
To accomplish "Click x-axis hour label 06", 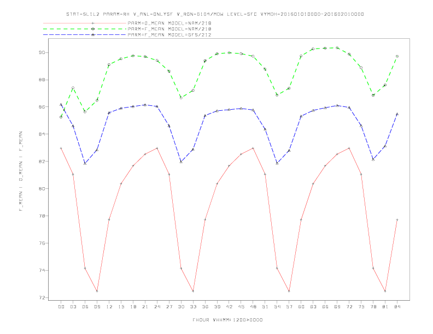I will point(85,307).
